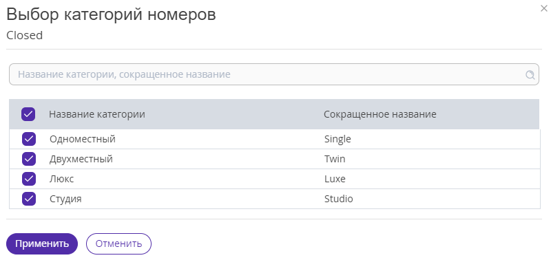Uncheck the Студия category checkbox

click(29, 199)
